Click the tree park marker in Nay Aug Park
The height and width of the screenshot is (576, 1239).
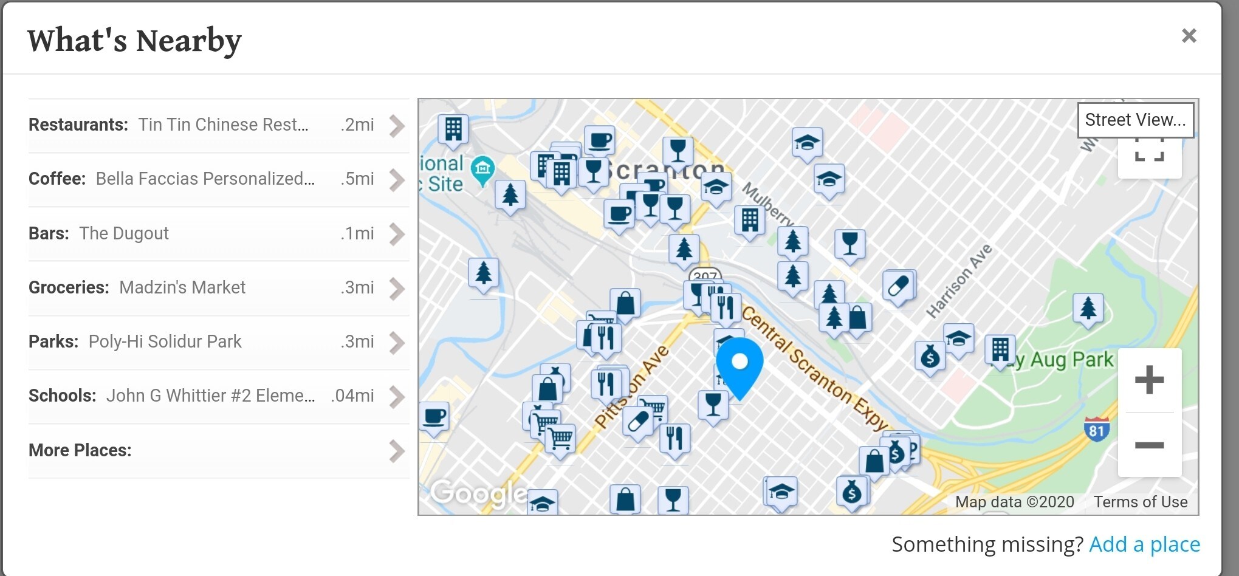(x=1088, y=309)
